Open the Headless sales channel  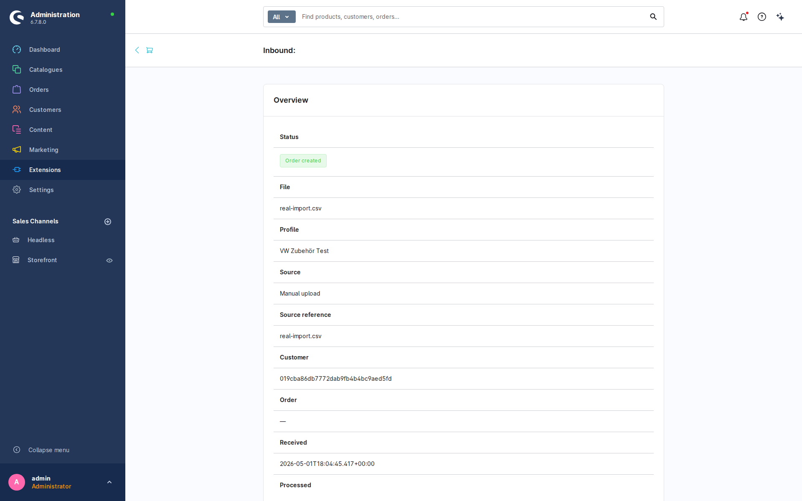point(41,240)
